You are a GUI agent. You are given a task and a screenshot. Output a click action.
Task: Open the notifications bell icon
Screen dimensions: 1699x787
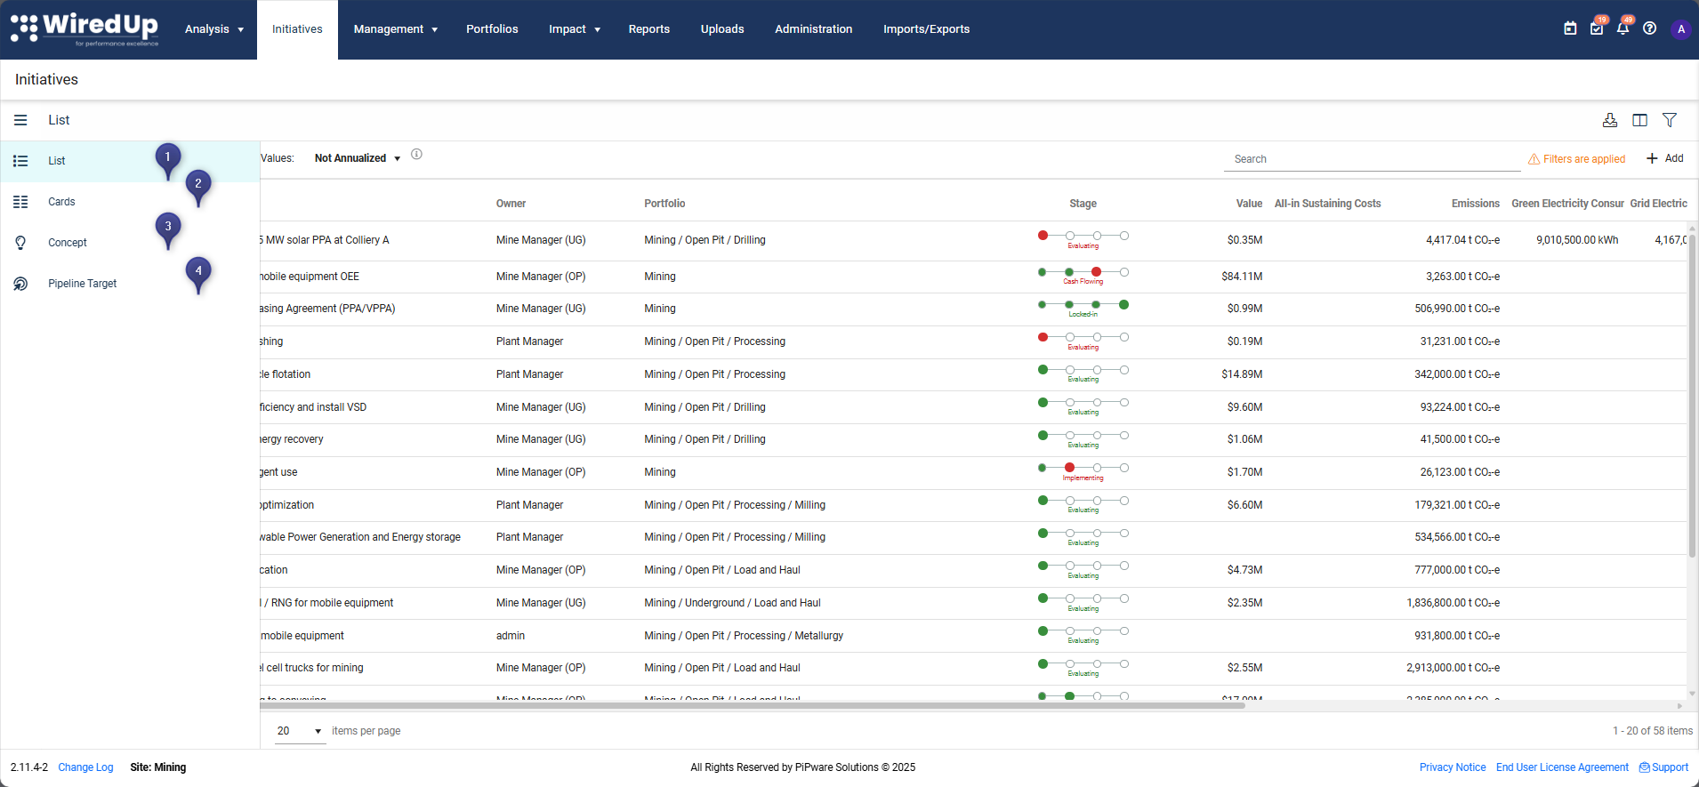pyautogui.click(x=1623, y=28)
